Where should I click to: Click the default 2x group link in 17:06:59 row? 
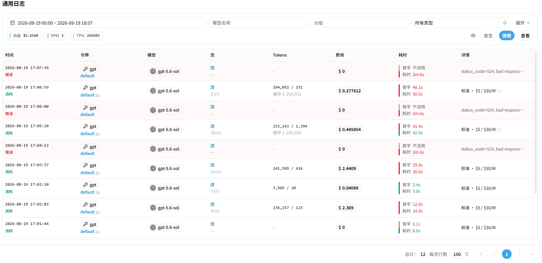90,95
